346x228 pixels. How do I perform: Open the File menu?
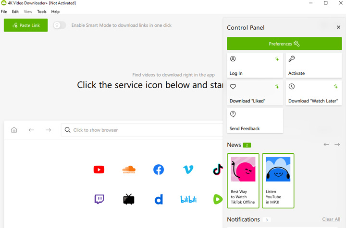coord(4,11)
